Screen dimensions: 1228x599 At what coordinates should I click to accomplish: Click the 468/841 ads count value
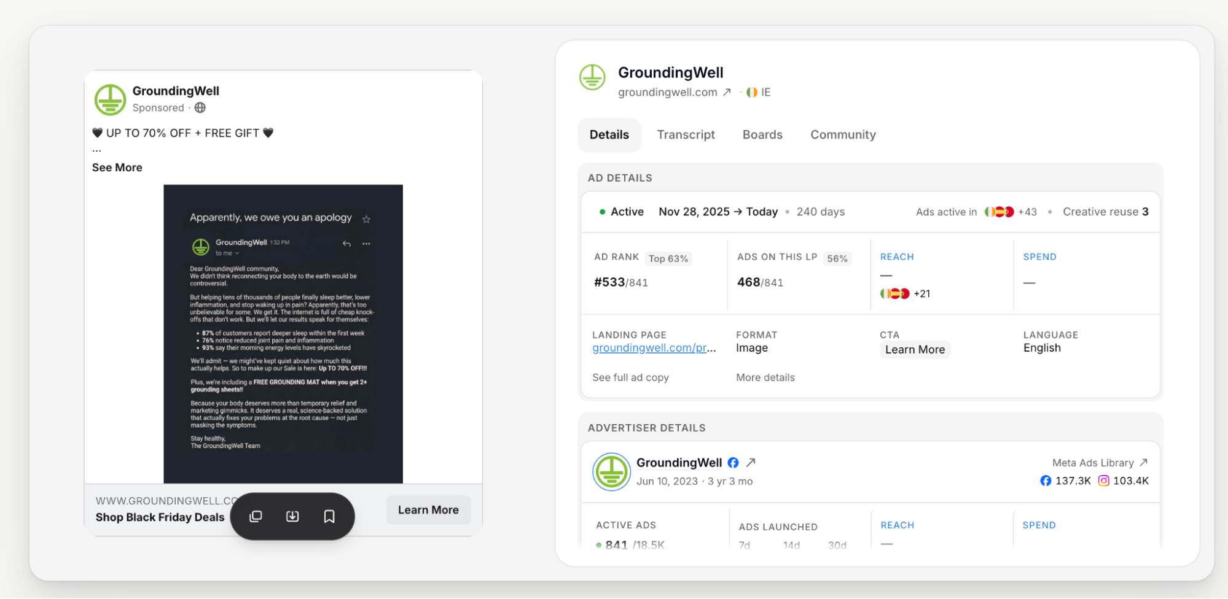(761, 282)
